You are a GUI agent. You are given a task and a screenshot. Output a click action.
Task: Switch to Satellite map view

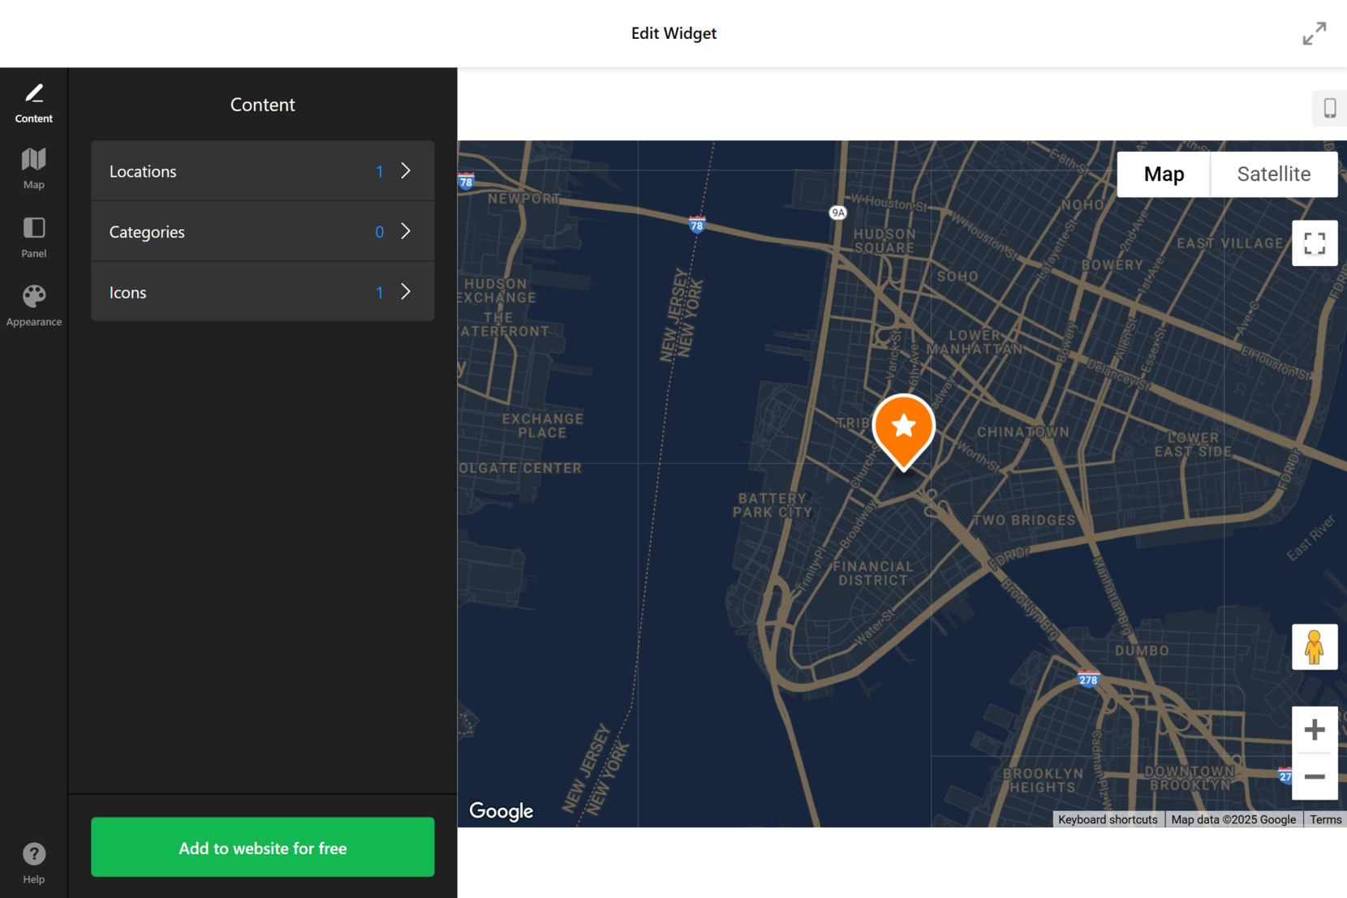tap(1273, 174)
